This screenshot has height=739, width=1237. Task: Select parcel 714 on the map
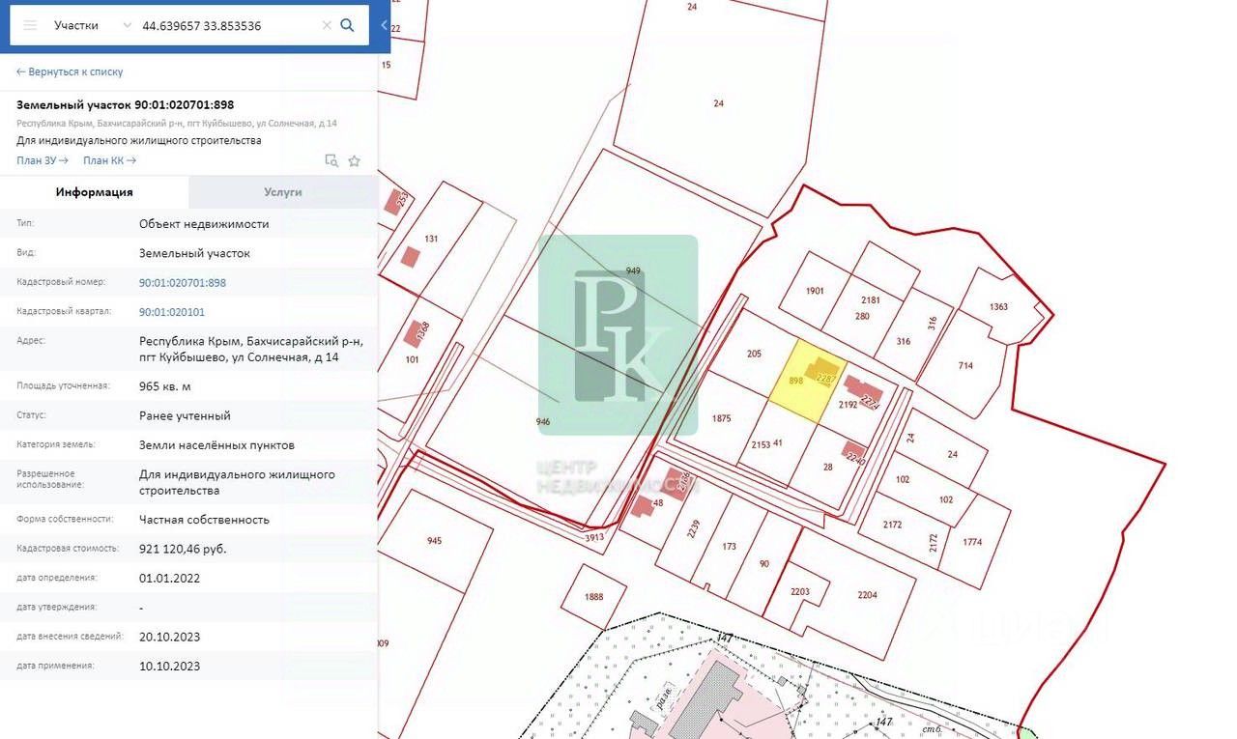coord(965,365)
